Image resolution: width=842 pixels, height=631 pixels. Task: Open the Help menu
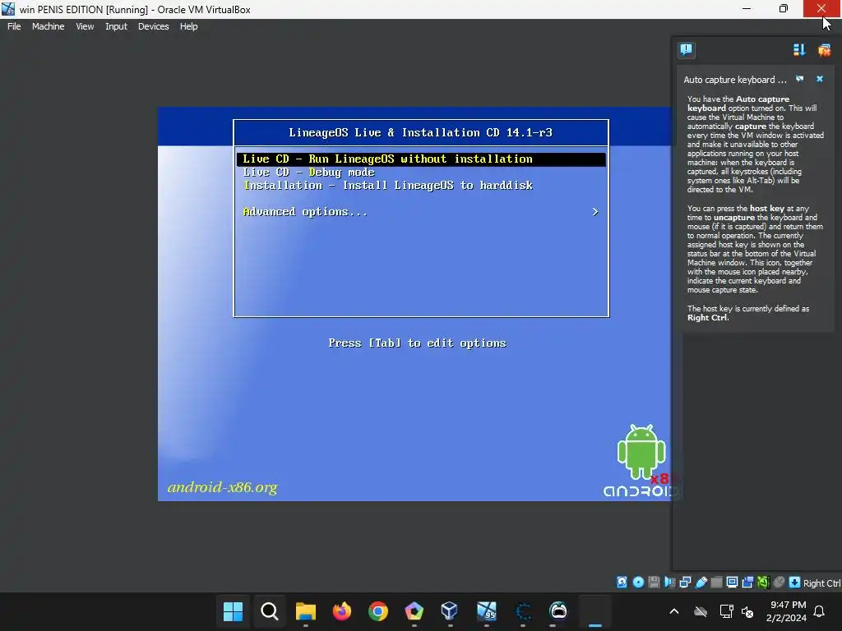point(188,26)
